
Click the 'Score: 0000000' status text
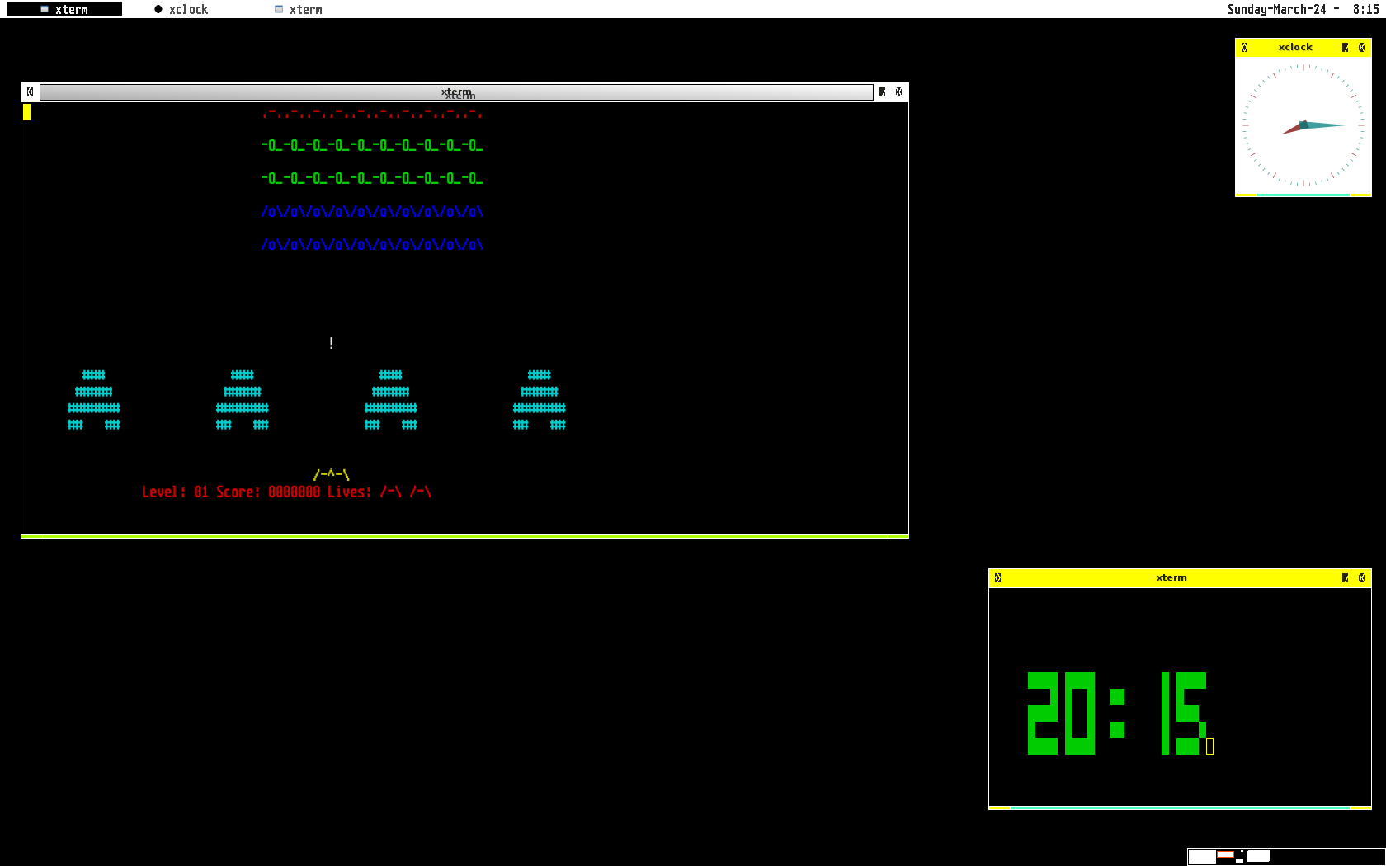coord(268,492)
